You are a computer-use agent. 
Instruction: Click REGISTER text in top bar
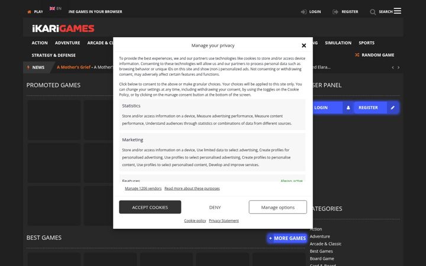point(350,12)
